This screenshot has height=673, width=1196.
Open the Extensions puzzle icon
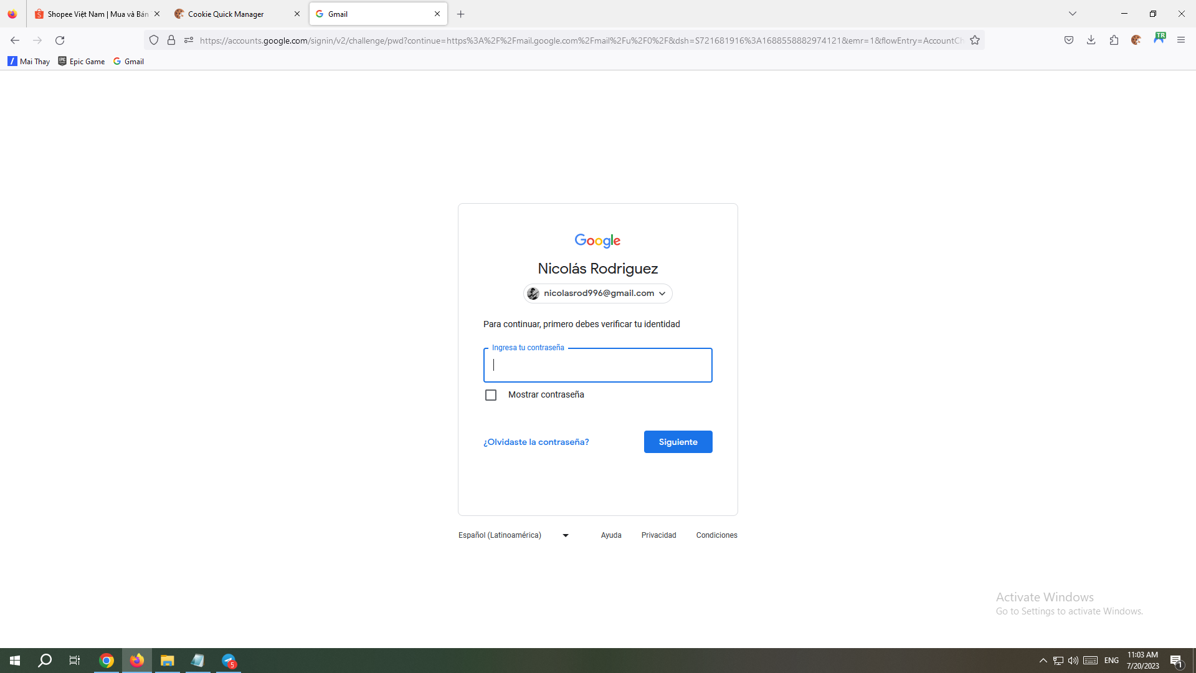point(1114,41)
